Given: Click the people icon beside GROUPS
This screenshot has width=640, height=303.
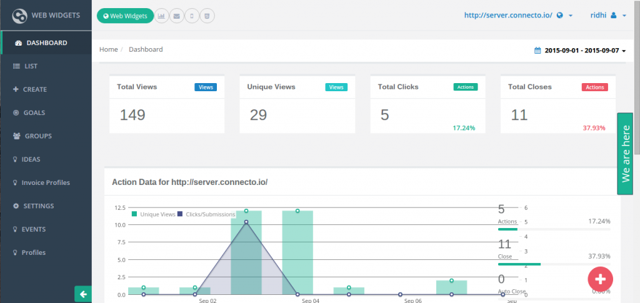Looking at the screenshot, I should (17, 136).
